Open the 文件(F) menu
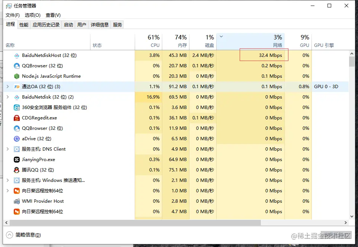The height and width of the screenshot is (247, 358). click(x=13, y=15)
